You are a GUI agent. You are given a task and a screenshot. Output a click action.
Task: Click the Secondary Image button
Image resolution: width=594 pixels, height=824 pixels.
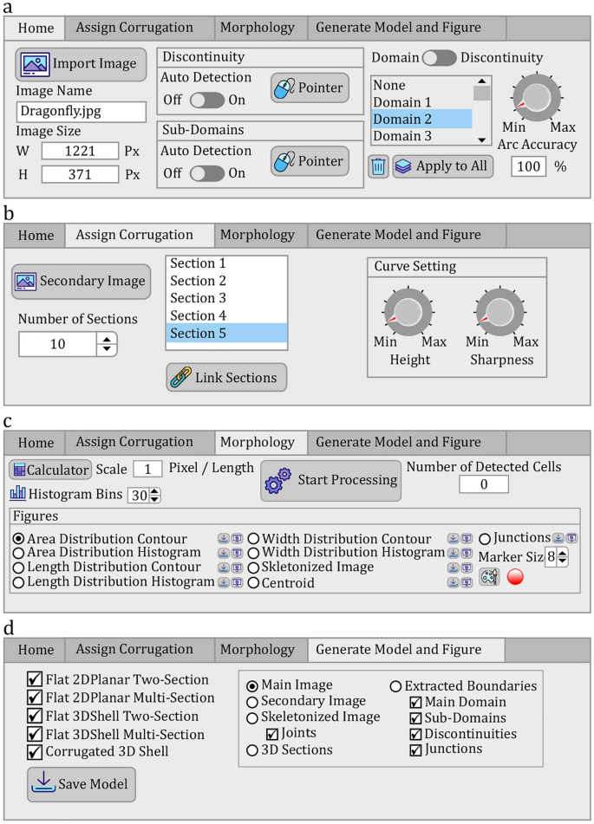coord(81,281)
